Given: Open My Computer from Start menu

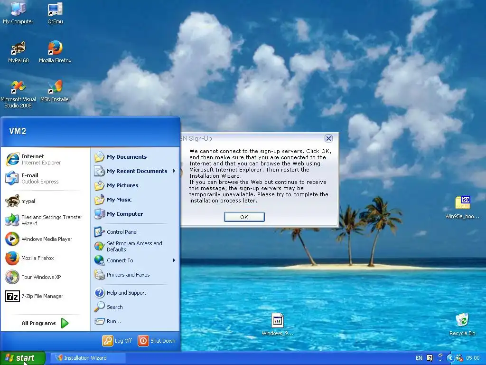Looking at the screenshot, I should coord(135,214).
